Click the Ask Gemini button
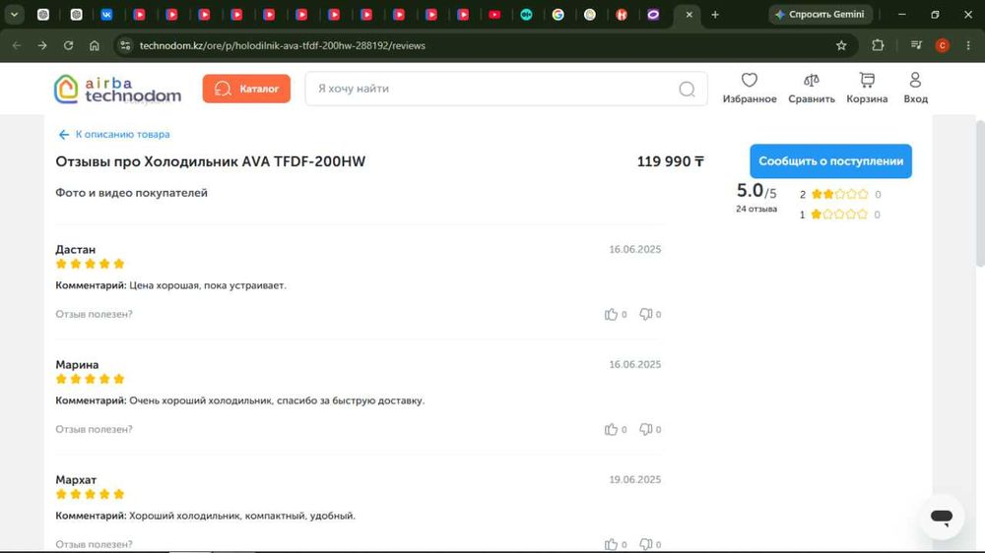This screenshot has height=553, width=985. [x=820, y=15]
